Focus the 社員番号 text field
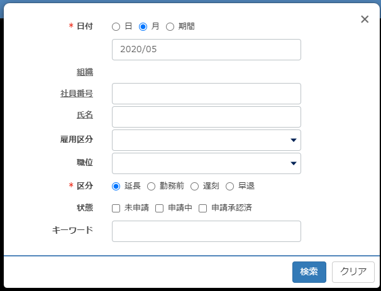 [206, 94]
